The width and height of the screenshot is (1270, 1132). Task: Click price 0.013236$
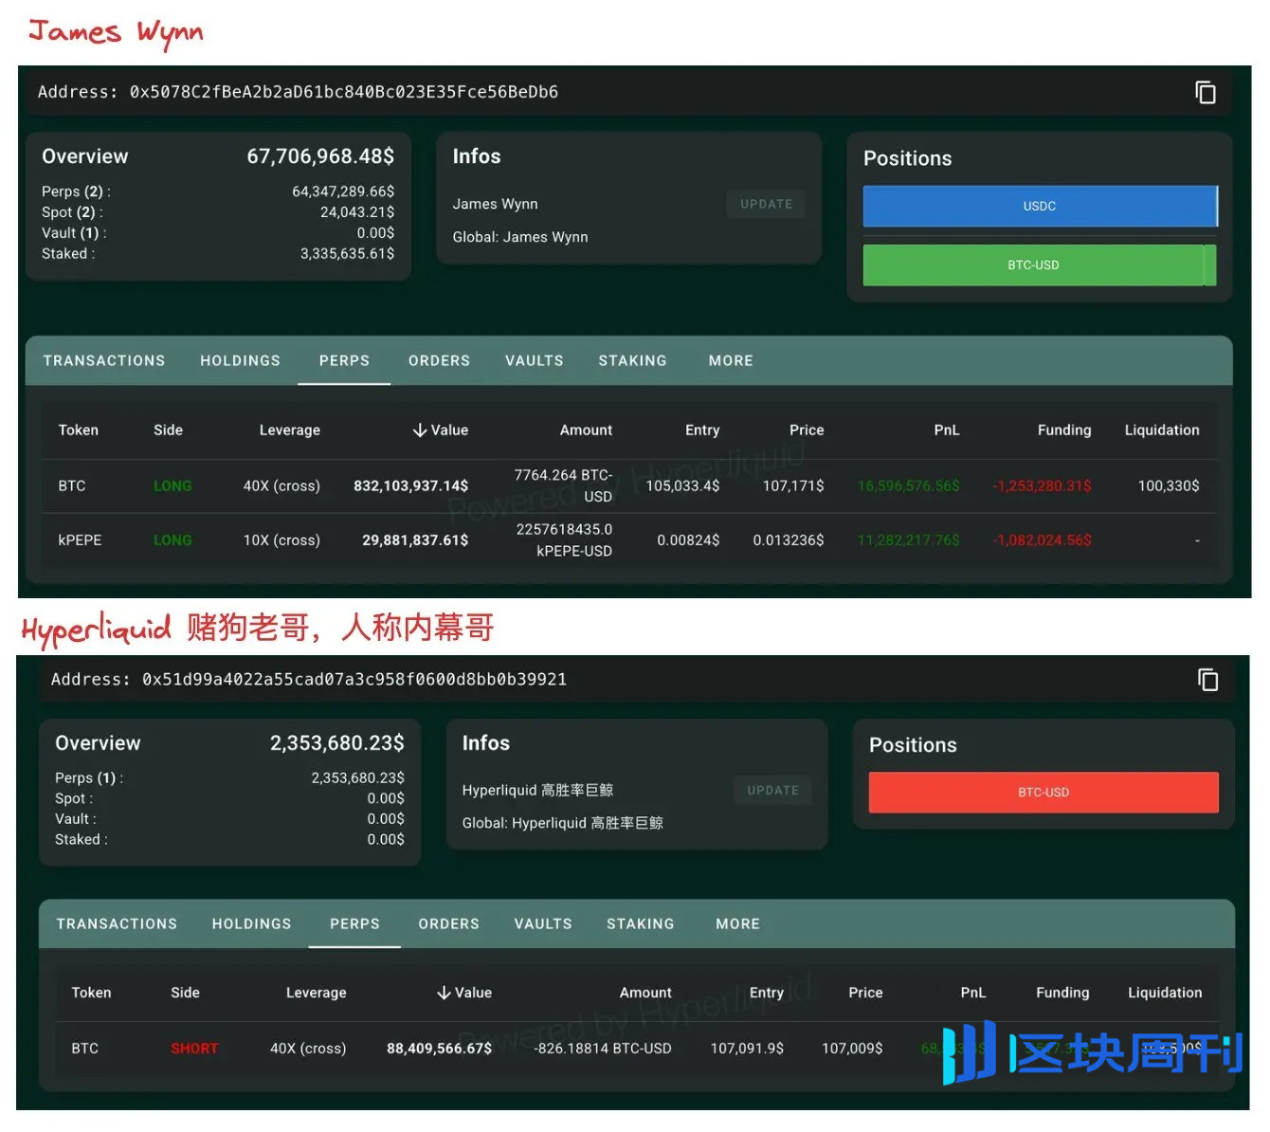(789, 540)
